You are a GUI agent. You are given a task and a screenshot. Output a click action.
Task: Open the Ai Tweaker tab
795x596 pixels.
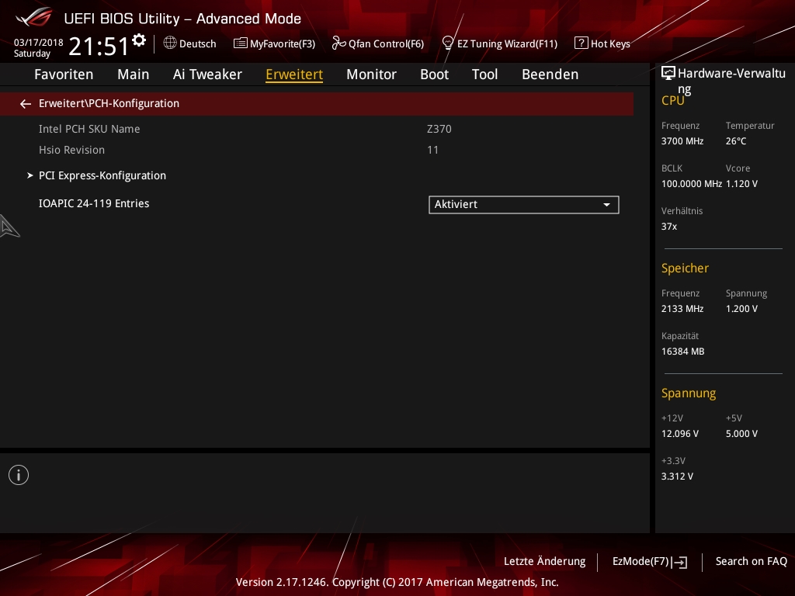click(207, 74)
